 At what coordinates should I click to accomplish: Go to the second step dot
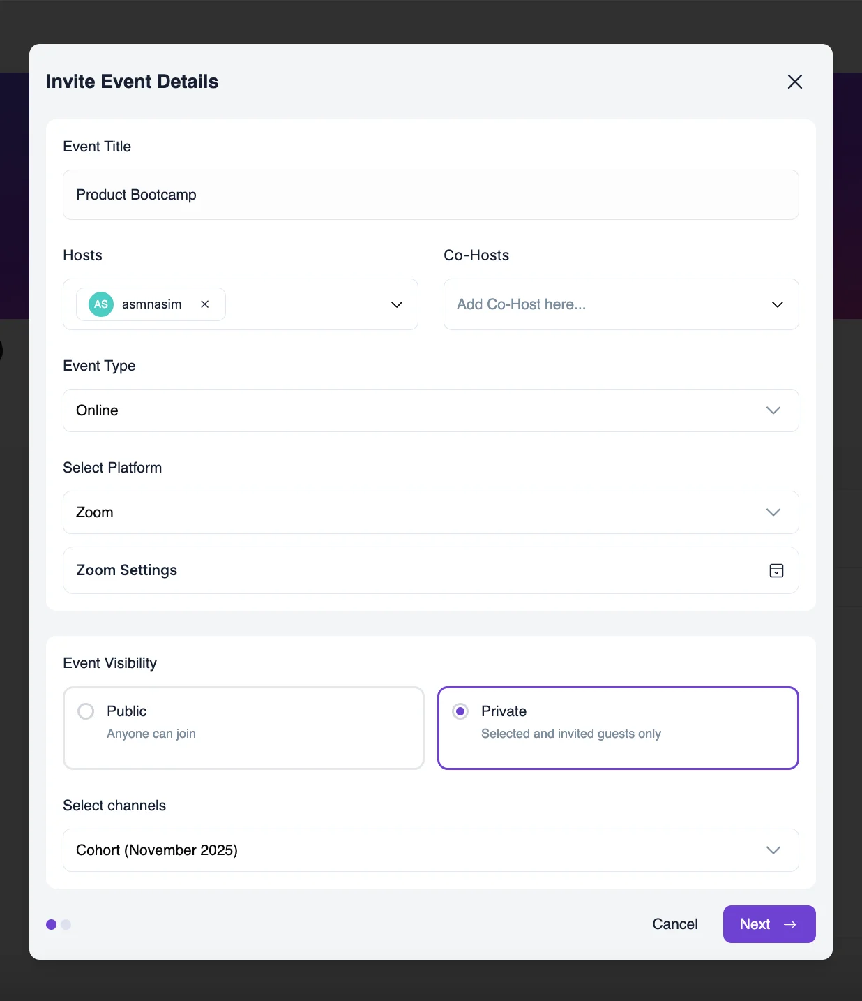click(66, 924)
